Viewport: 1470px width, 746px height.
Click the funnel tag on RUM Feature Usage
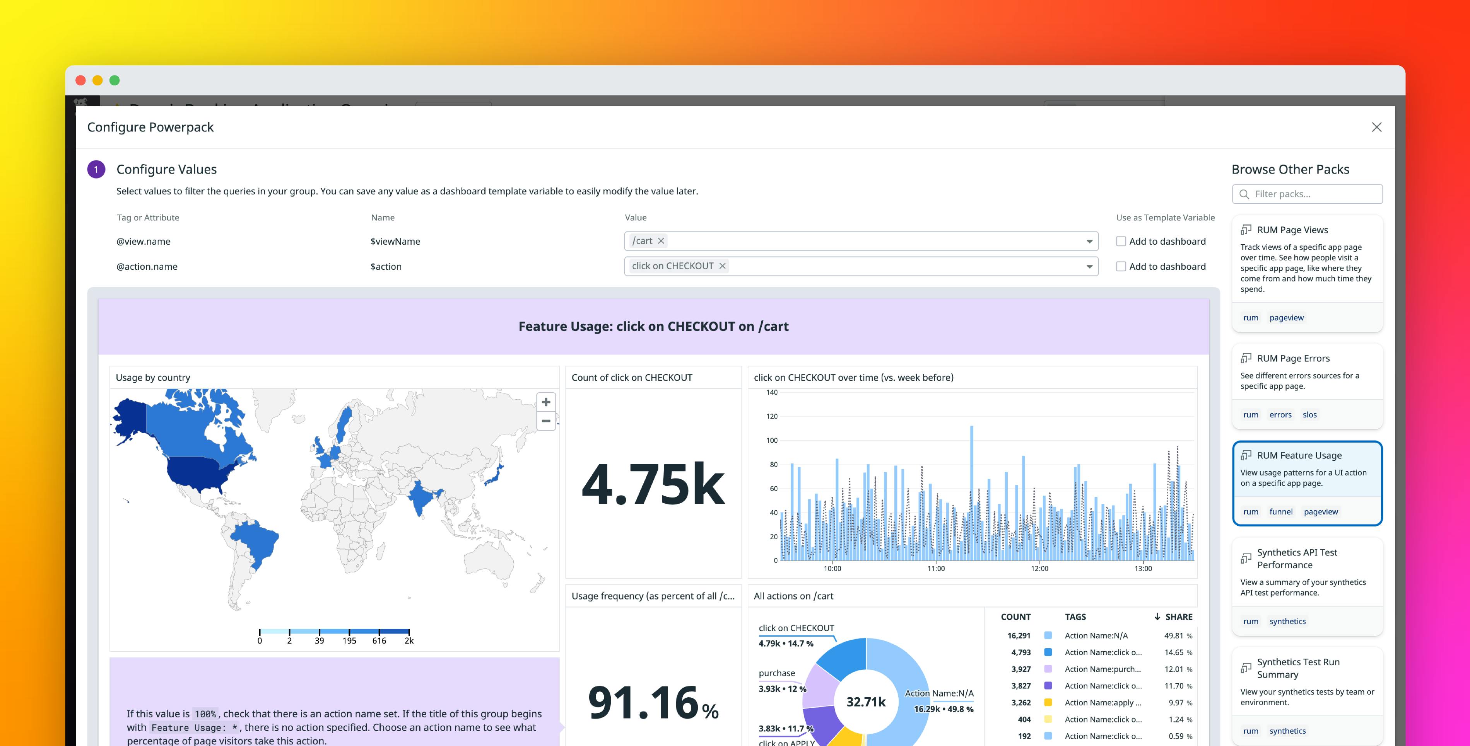pyautogui.click(x=1281, y=512)
